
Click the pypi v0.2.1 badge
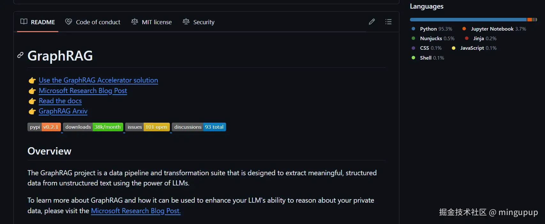(44, 127)
